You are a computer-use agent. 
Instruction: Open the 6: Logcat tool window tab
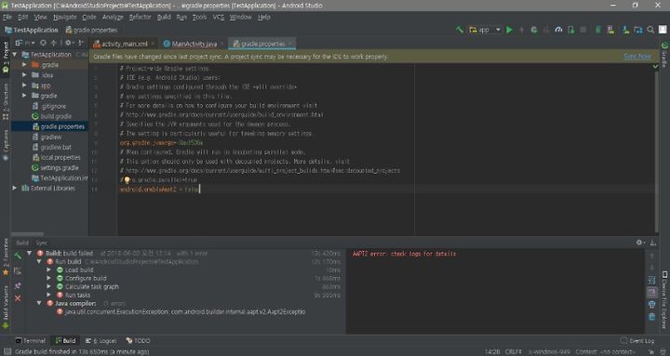point(100,340)
